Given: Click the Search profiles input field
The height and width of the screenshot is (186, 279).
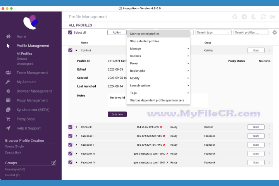Looking at the screenshot, I should pyautogui.click(x=251, y=33).
